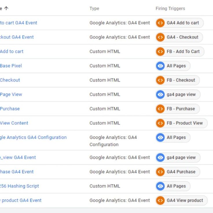Image resolution: width=213 pixels, height=213 pixels.
Task: Open the 'to cart GA4 Event' tag link
Action: 19,23
